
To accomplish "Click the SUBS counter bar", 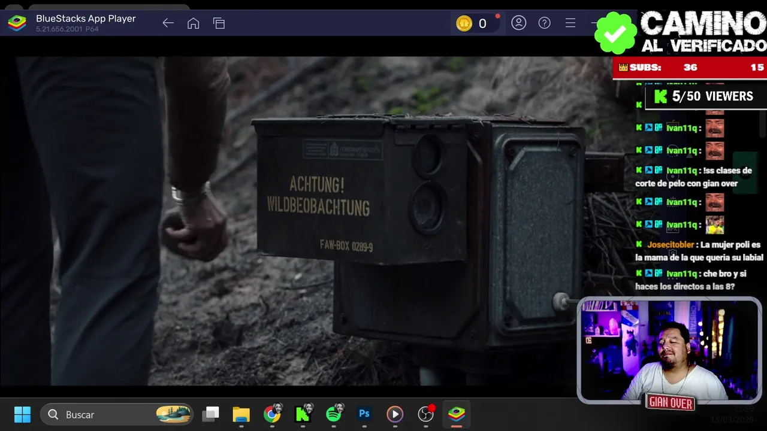I will (x=690, y=68).
